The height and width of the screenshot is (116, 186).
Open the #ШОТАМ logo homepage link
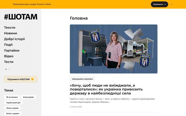[21, 17]
